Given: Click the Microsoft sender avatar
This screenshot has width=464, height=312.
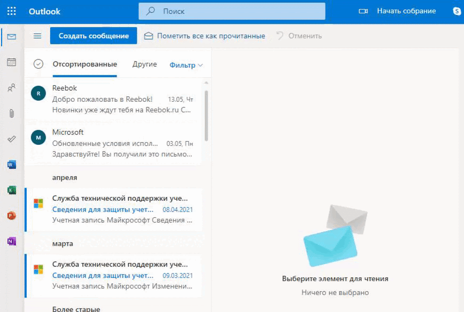Looking at the screenshot, I should (38, 137).
